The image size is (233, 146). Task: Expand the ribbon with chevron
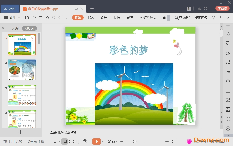(227, 18)
